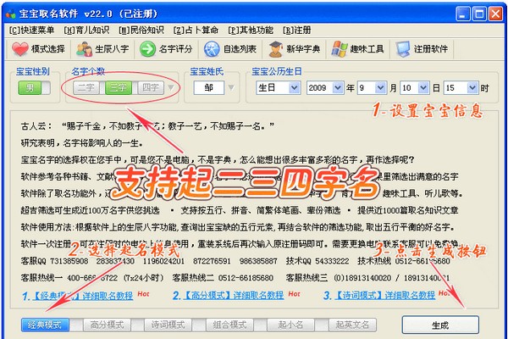The width and height of the screenshot is (508, 339).
Task: Open 经典模式 详细取名教程 link
Action: 83,296
